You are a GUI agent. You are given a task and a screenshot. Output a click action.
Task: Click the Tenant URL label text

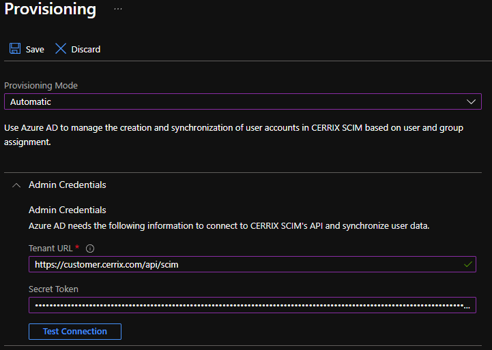tap(50, 249)
